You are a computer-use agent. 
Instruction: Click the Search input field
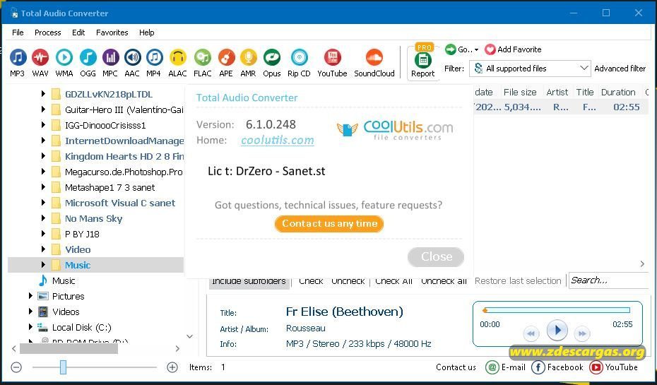tap(608, 280)
